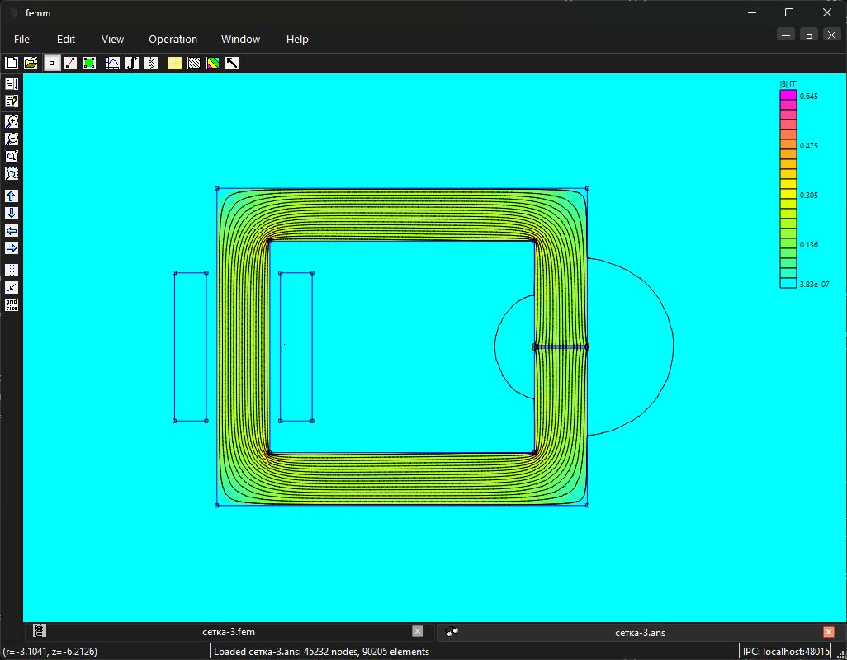Screen dimensions: 847x660
Task: Close the сетка-3.fem tab
Action: click(418, 631)
